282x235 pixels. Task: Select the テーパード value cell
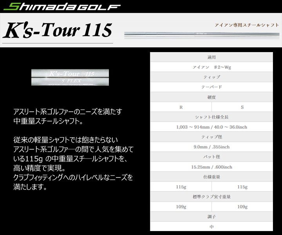coord(211,87)
